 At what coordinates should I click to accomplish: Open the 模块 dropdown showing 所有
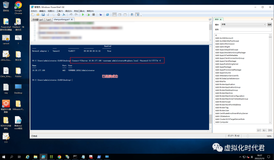point(243,24)
